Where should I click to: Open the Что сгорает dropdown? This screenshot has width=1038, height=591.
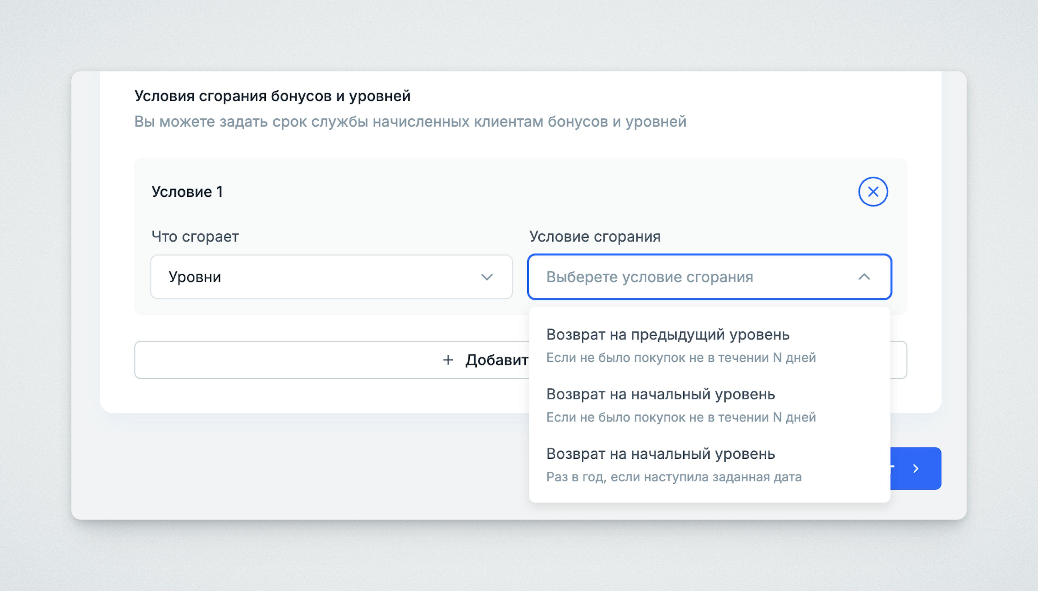click(332, 277)
